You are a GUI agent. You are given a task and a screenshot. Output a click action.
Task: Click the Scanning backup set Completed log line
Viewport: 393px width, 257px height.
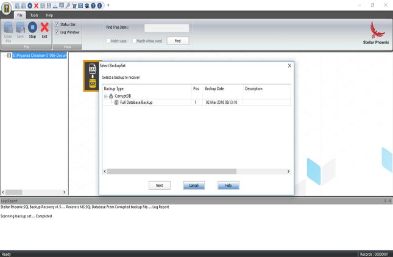pos(26,216)
